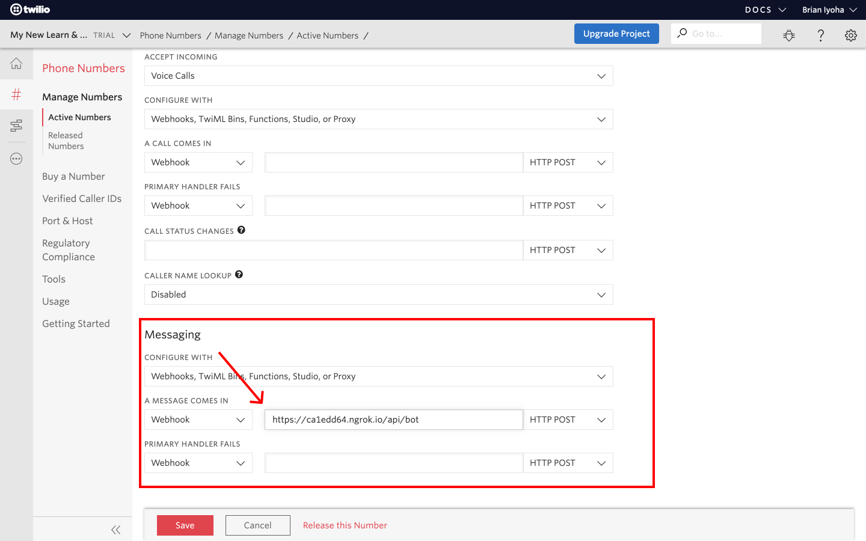Select Released Numbers in sidebar
866x541 pixels.
tap(66, 141)
